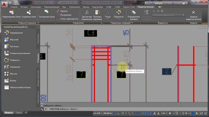The image size is (209, 117).
Task: Open the visibility states combo box
Action: [x=169, y=15]
